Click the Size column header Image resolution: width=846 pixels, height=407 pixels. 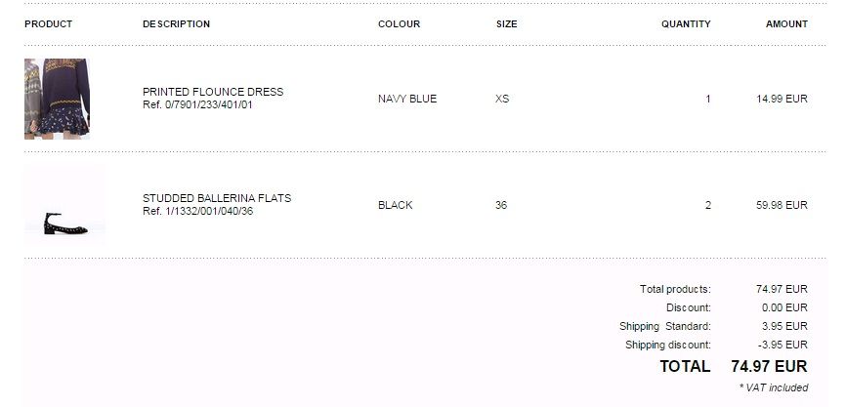[x=506, y=24]
